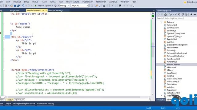
Task: Open the VIEW menu
Action: coord(8,2)
